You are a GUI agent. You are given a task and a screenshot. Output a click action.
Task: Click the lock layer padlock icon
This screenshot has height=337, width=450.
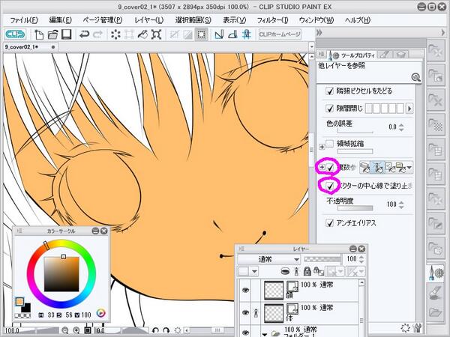pos(307,271)
